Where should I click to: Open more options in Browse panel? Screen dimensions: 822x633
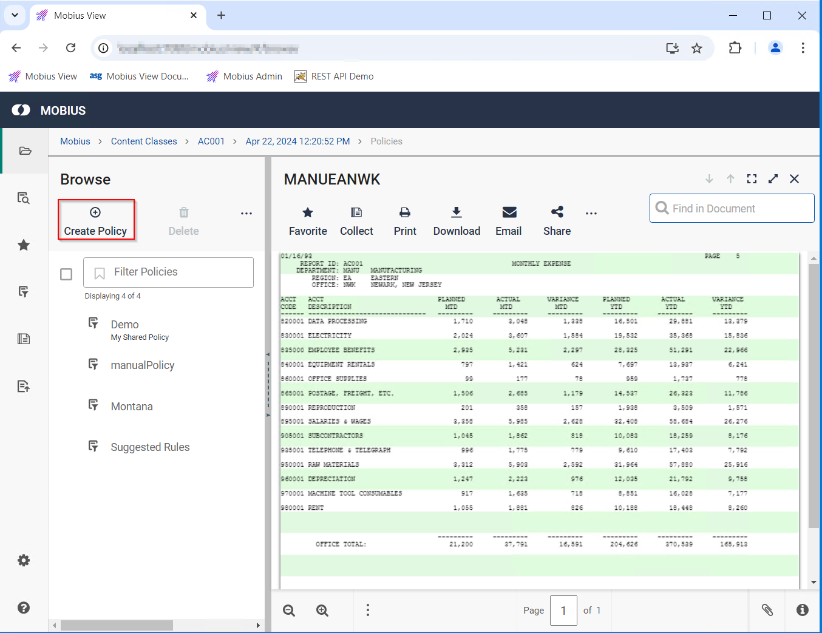pyautogui.click(x=246, y=214)
